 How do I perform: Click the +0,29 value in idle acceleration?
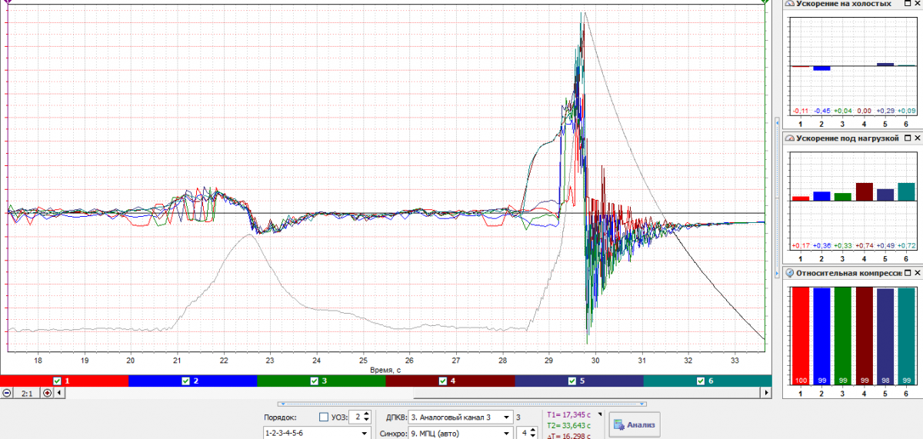coord(885,111)
